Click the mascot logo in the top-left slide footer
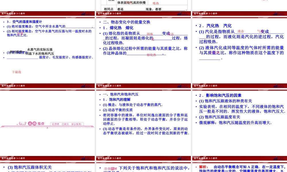The height and width of the screenshot is (172, 287). click(x=84, y=13)
